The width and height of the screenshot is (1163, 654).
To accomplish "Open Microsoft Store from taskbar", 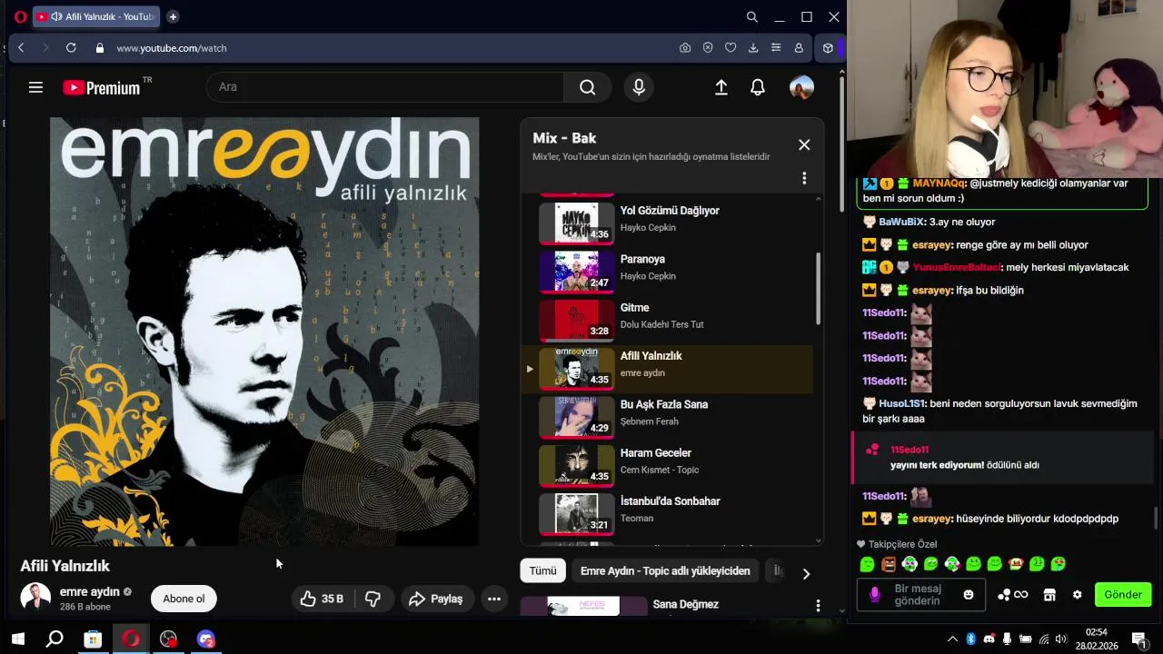I will click(x=93, y=639).
